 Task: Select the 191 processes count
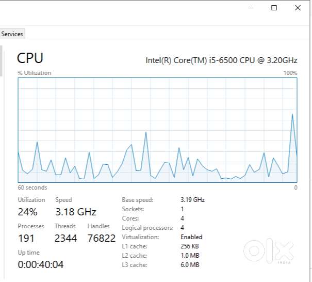point(26,238)
